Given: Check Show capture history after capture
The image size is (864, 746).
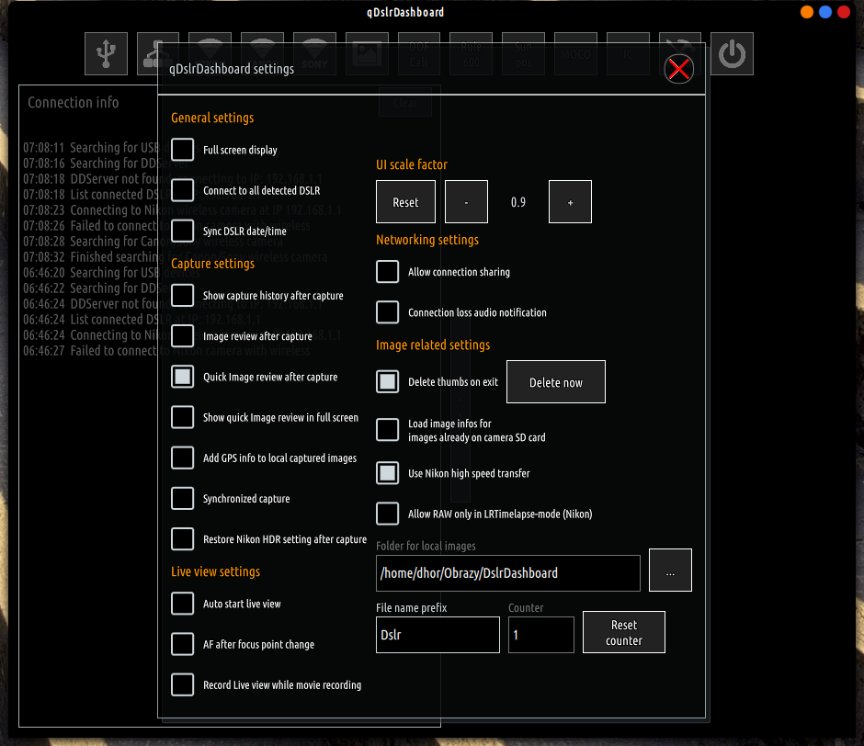Looking at the screenshot, I should [x=182, y=295].
